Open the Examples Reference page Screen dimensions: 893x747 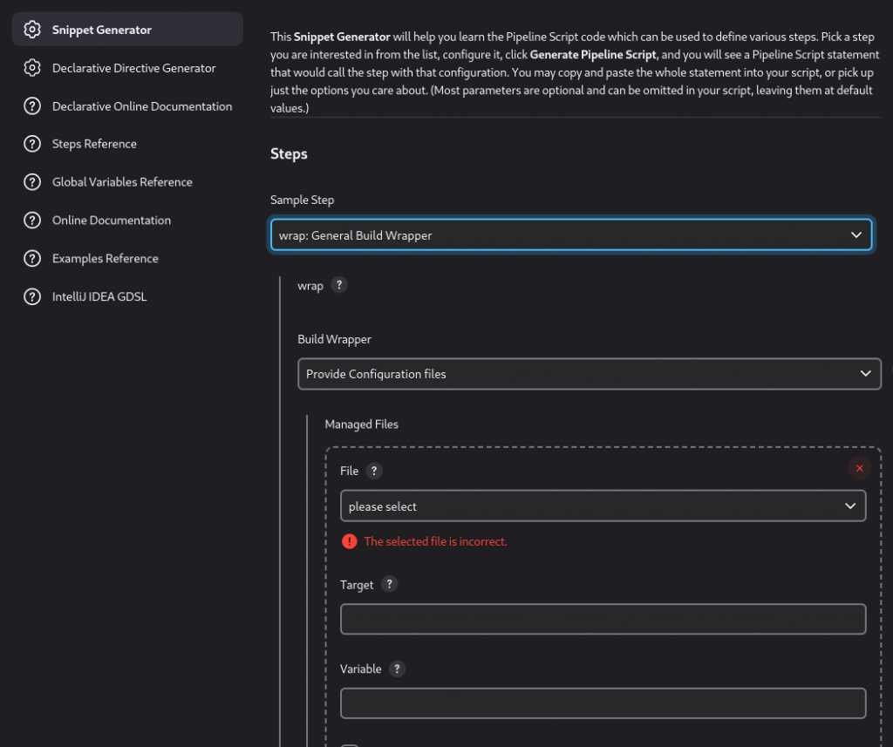point(105,258)
